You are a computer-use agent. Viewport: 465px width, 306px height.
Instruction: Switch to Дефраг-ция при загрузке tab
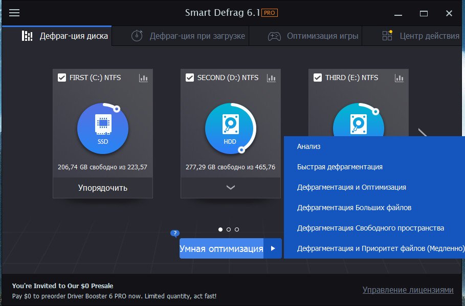tap(188, 36)
